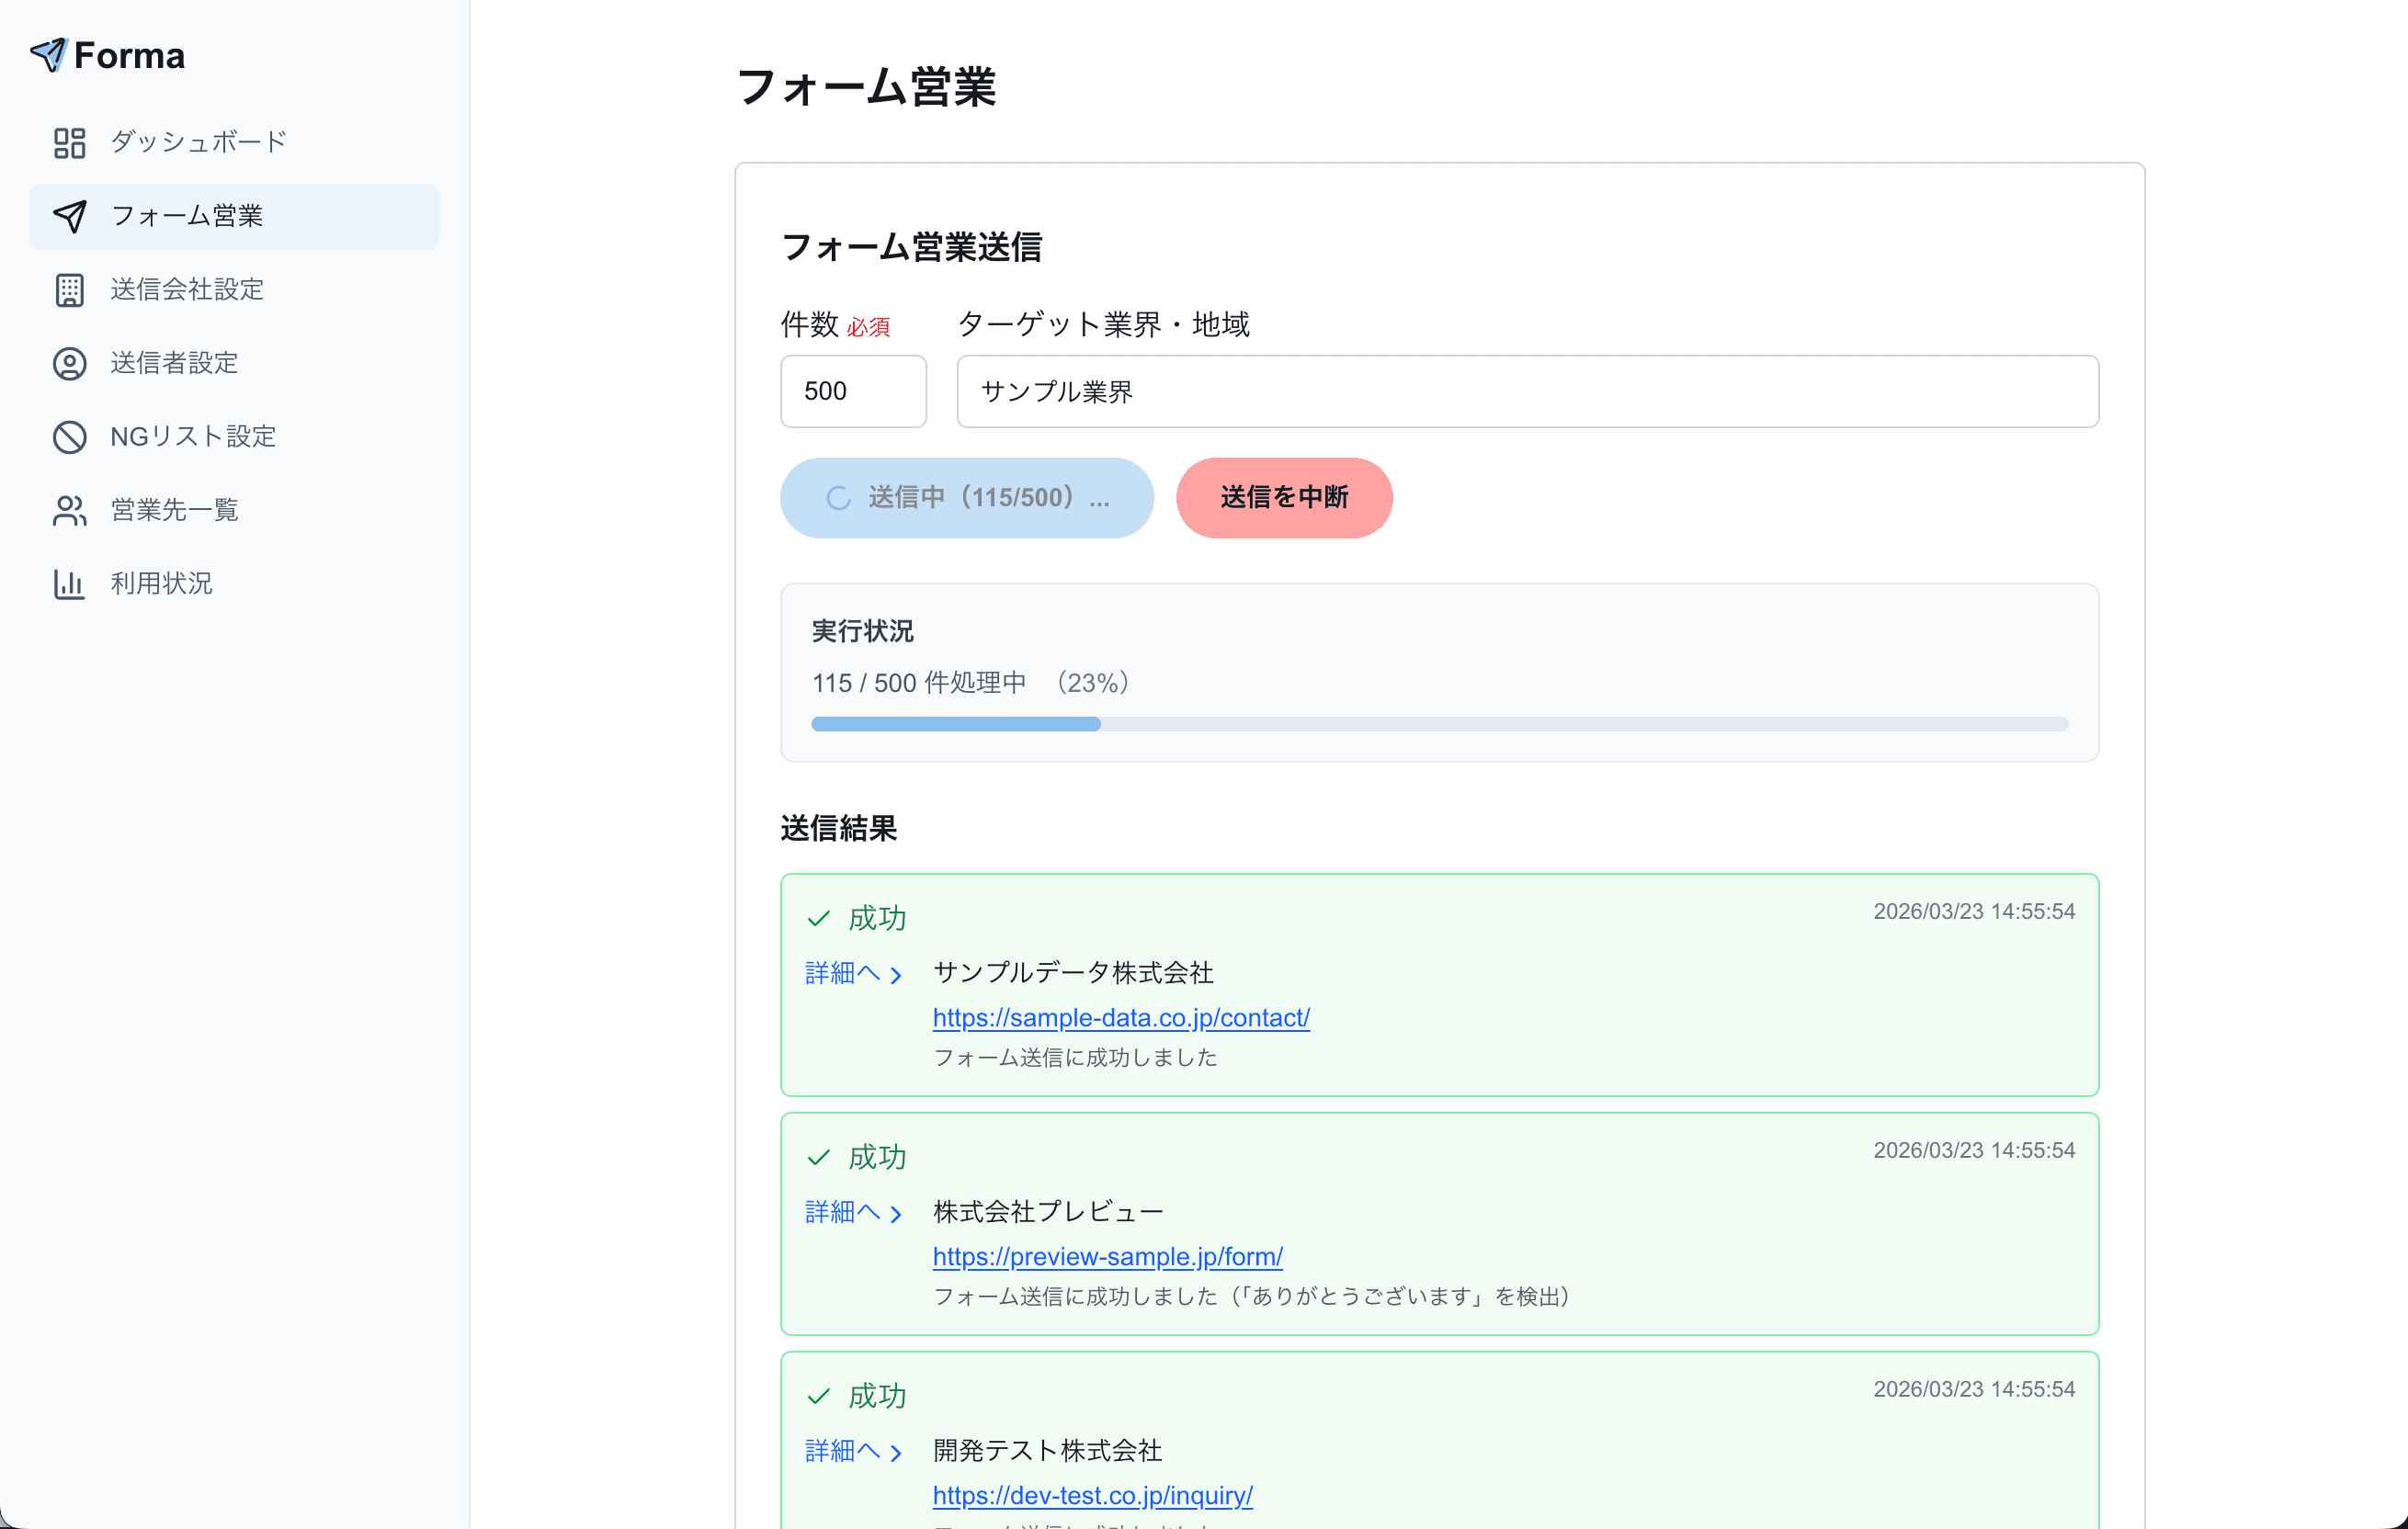Click the green checkmark on サンプルデータ株式会社 result
This screenshot has width=2408, height=1529.
819,917
